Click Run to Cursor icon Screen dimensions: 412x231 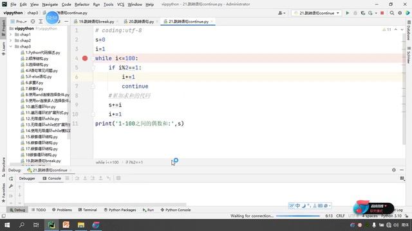(x=109, y=178)
